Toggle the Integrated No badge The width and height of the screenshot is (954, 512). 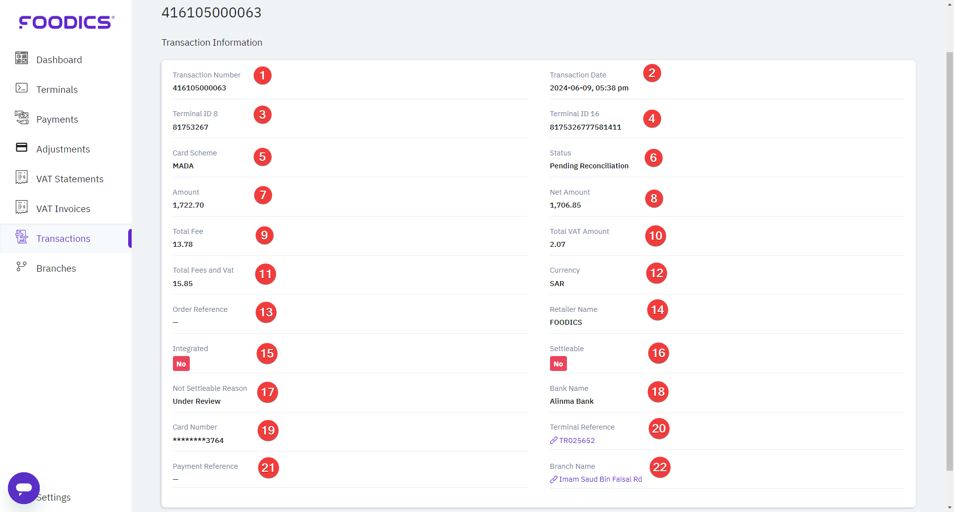[x=181, y=364]
